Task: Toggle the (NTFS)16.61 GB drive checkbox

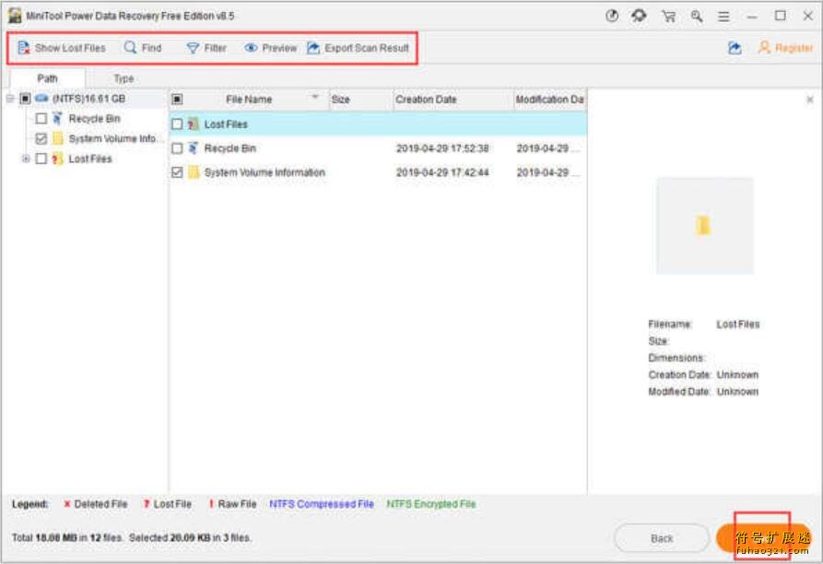Action: click(x=25, y=99)
